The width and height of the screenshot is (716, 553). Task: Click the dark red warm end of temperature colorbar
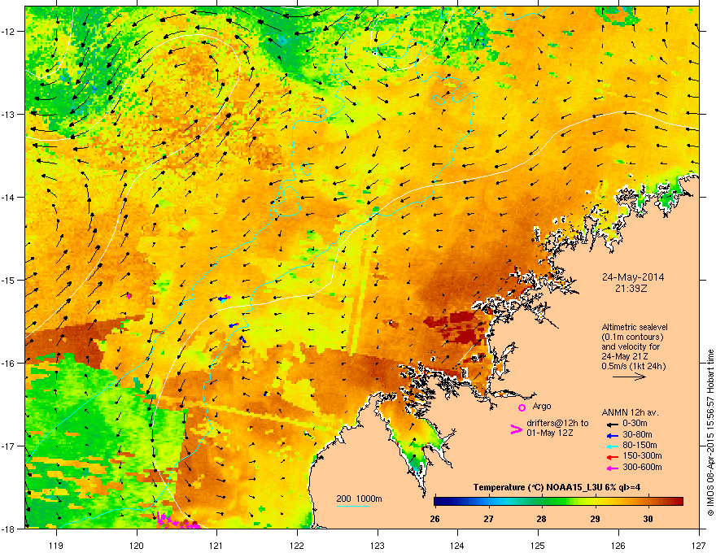pyautogui.click(x=678, y=502)
